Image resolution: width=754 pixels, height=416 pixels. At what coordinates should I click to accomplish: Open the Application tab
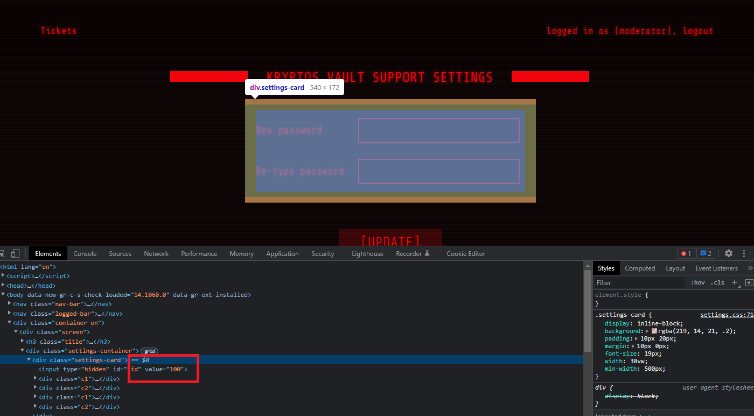click(282, 253)
